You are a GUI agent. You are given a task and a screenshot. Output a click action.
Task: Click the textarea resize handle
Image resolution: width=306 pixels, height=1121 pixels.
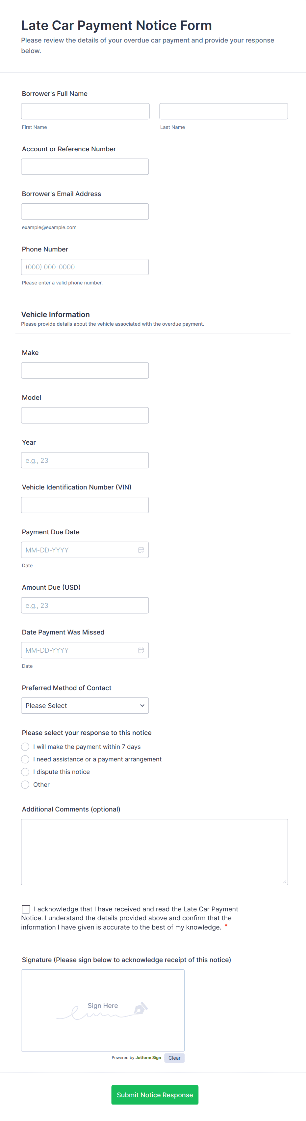point(284,882)
